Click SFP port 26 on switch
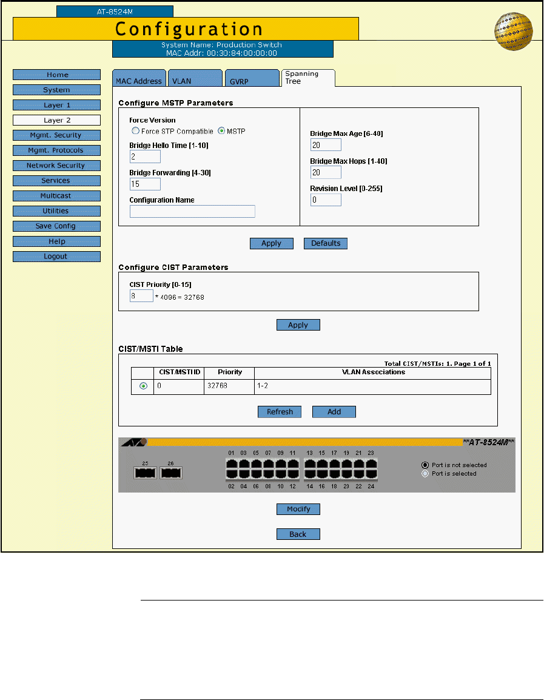Screen dimensions: 544x700 tap(170, 473)
